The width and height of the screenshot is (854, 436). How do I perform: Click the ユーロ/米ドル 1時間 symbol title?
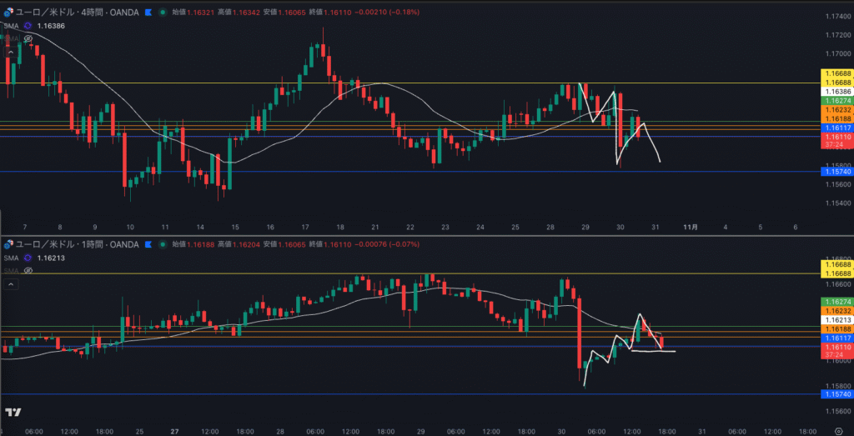click(75, 244)
